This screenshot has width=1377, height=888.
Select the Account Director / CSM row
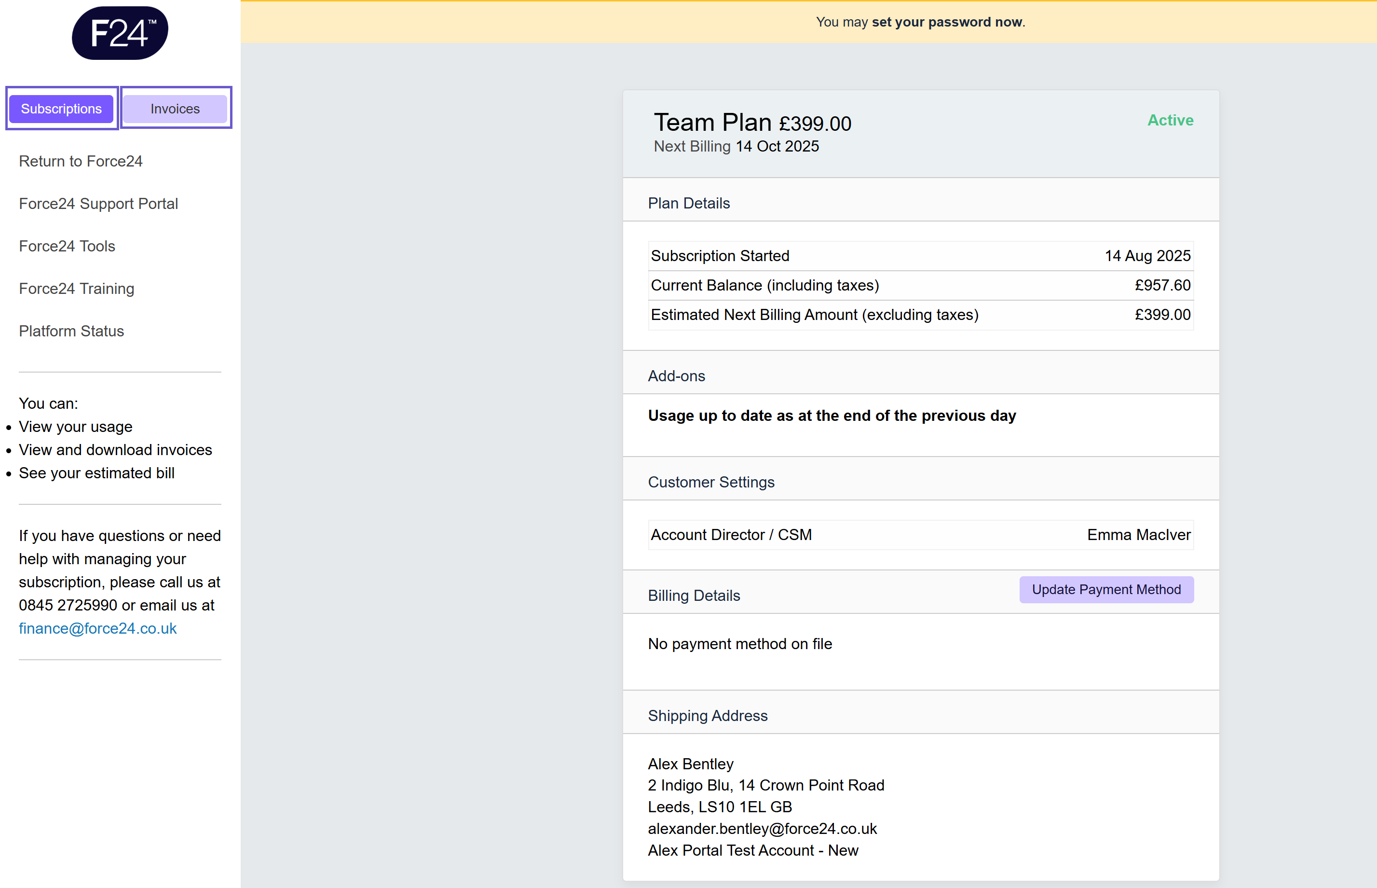click(920, 535)
